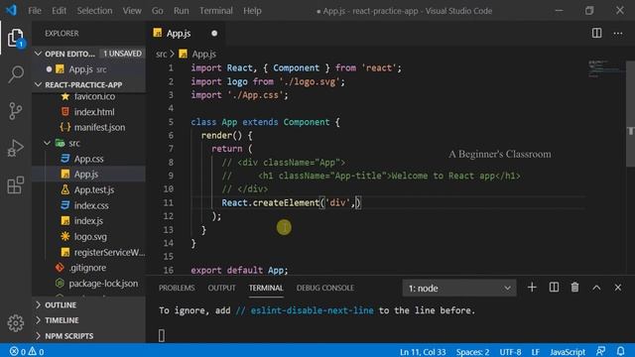Image resolution: width=635 pixels, height=357 pixels.
Task: Open the View menu
Action: tap(132, 11)
